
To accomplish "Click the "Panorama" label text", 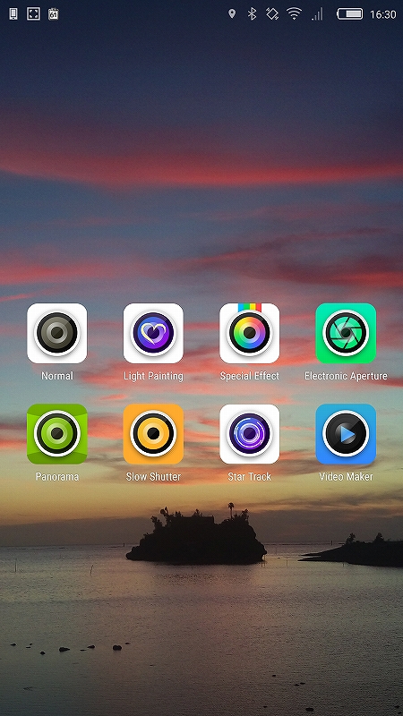I will point(57,477).
